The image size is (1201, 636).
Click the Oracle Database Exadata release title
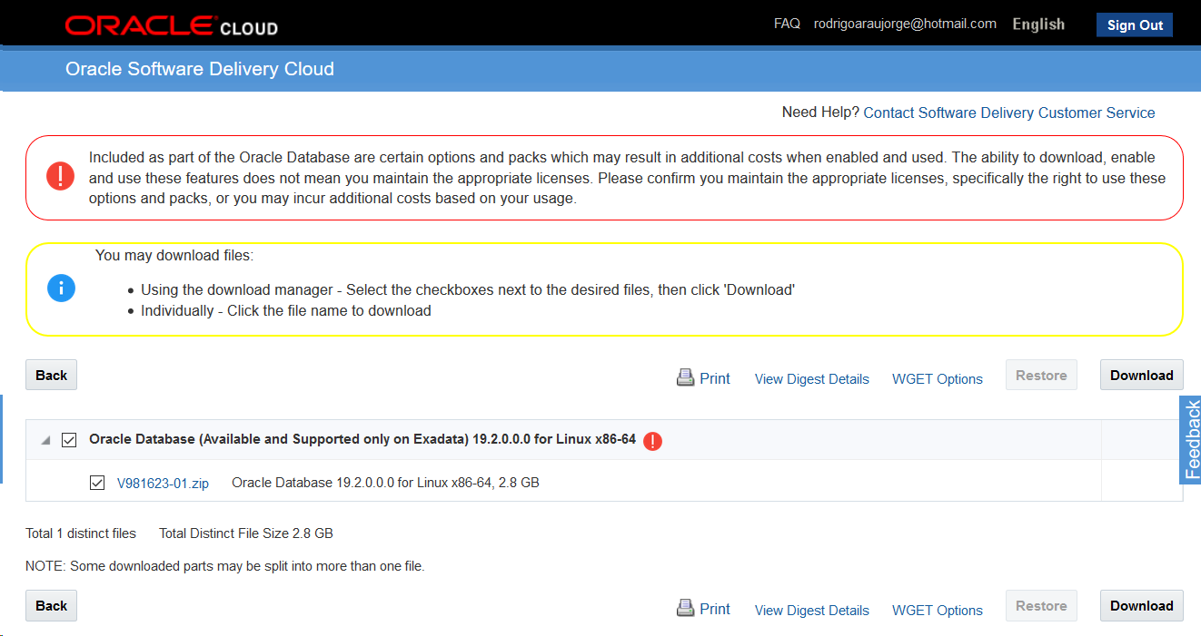[362, 439]
